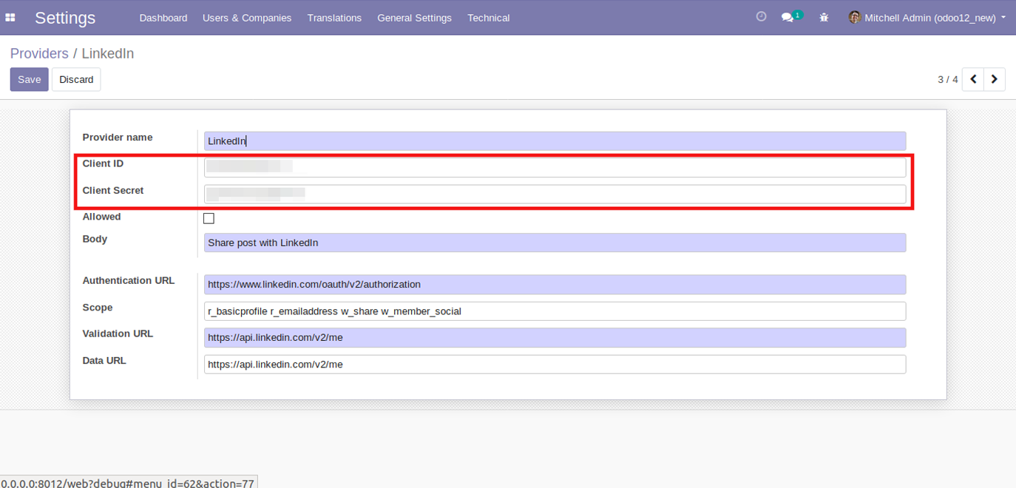This screenshot has width=1016, height=488.
Task: Click the Authentication URL field
Action: click(x=555, y=284)
